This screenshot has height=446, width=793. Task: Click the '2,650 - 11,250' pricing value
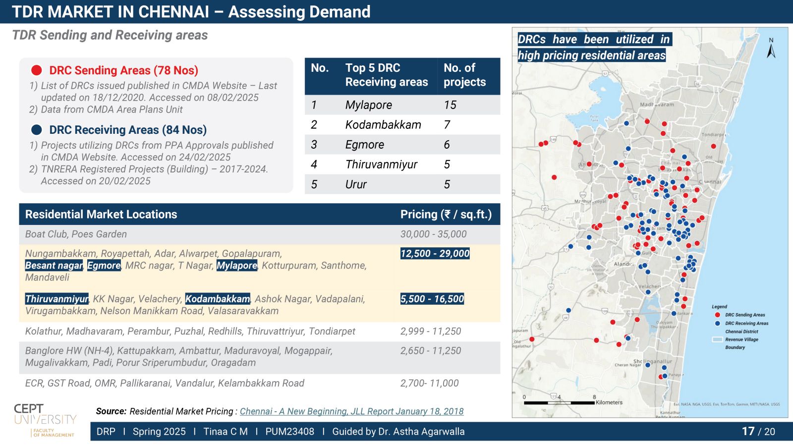coord(431,350)
